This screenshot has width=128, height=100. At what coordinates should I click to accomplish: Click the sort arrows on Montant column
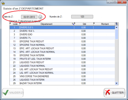click(94, 23)
